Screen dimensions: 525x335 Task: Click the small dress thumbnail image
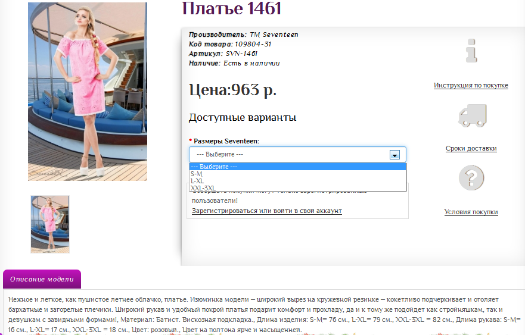point(50,224)
